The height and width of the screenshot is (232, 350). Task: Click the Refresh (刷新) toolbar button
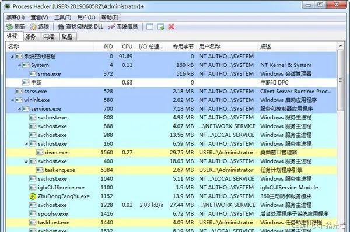pos(15,27)
